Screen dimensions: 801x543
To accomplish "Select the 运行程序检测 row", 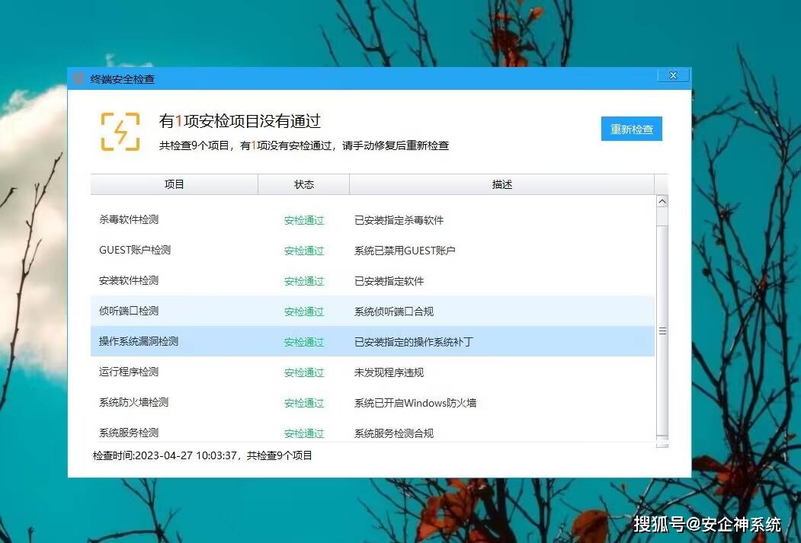I will [373, 372].
